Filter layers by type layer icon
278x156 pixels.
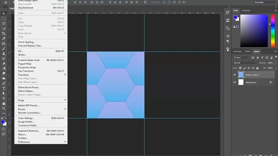point(262,58)
